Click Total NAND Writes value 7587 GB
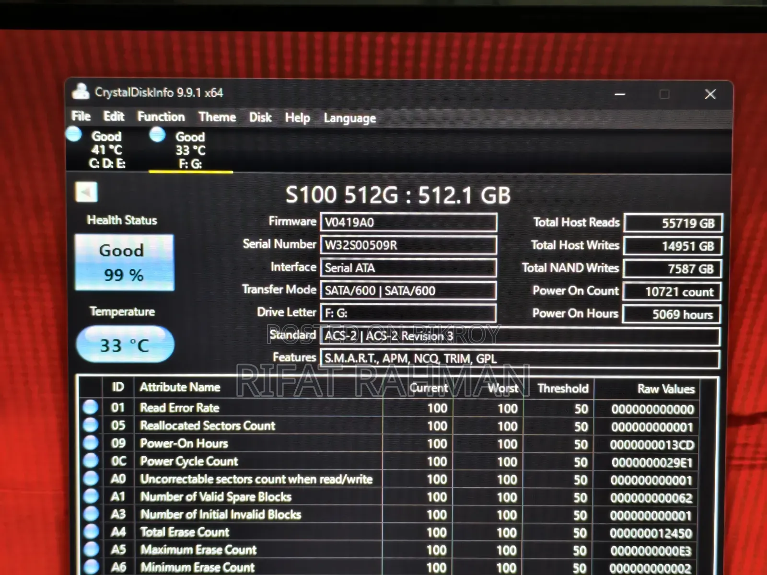This screenshot has width=767, height=575. tap(672, 269)
